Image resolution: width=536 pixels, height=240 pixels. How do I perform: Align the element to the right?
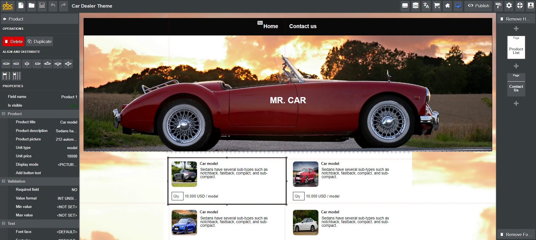(x=37, y=64)
